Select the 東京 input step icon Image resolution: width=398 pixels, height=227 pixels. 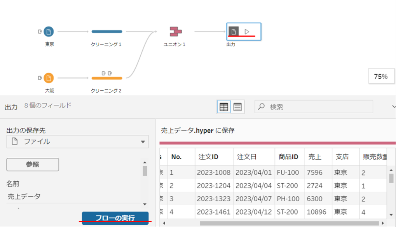click(x=49, y=32)
